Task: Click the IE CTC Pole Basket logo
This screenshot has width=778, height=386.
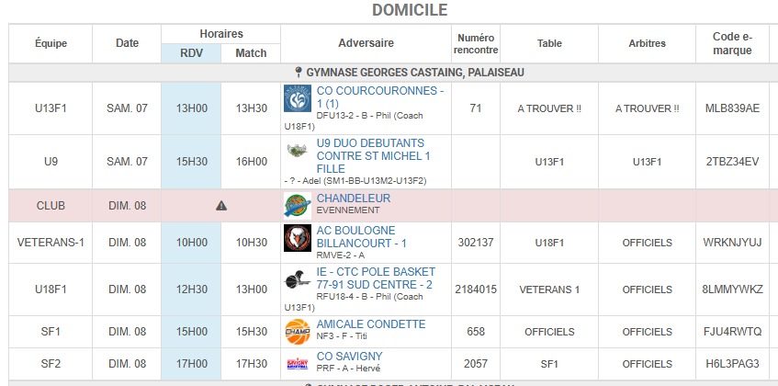Action: [296, 279]
